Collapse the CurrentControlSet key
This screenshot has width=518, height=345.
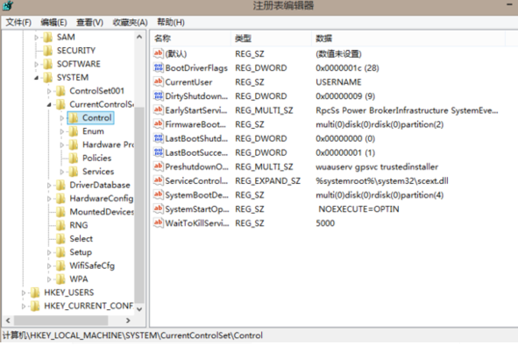pyautogui.click(x=49, y=105)
